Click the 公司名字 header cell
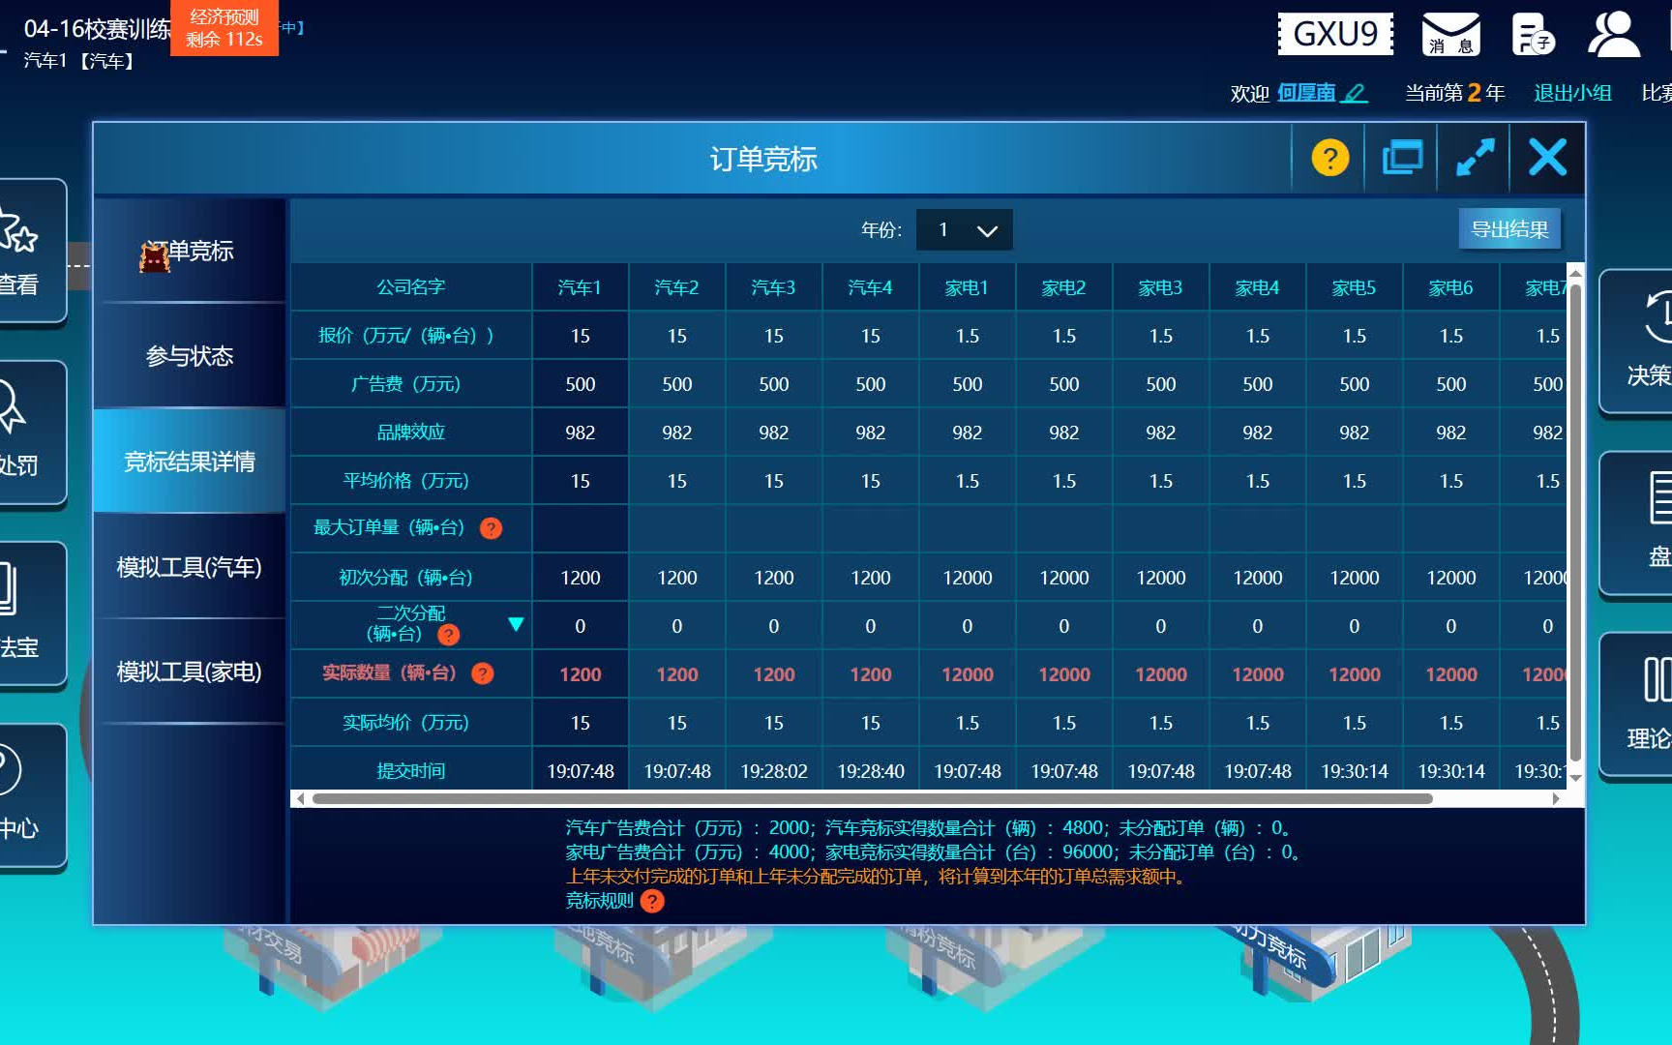Image resolution: width=1672 pixels, height=1045 pixels. coord(411,287)
